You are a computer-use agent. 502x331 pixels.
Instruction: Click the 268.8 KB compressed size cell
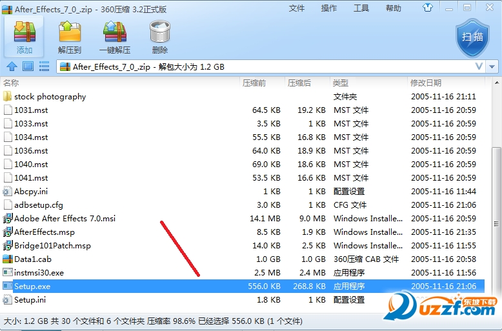[x=309, y=286]
